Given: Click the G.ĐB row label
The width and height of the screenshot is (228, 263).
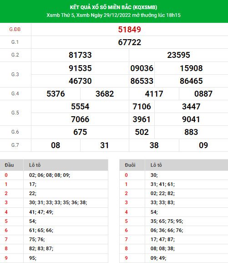Looking at the screenshot, I should tap(15, 29).
